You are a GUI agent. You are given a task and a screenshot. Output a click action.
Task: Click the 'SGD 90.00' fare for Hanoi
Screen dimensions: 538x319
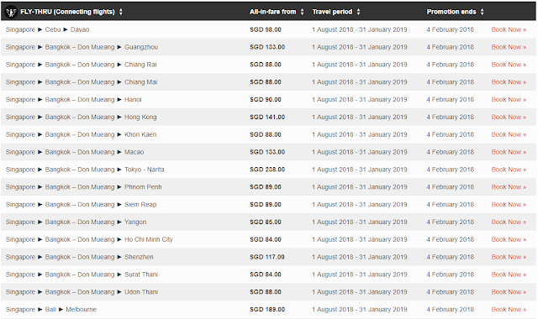click(266, 99)
